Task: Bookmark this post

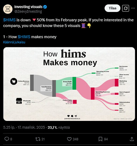Action: pos(100,139)
